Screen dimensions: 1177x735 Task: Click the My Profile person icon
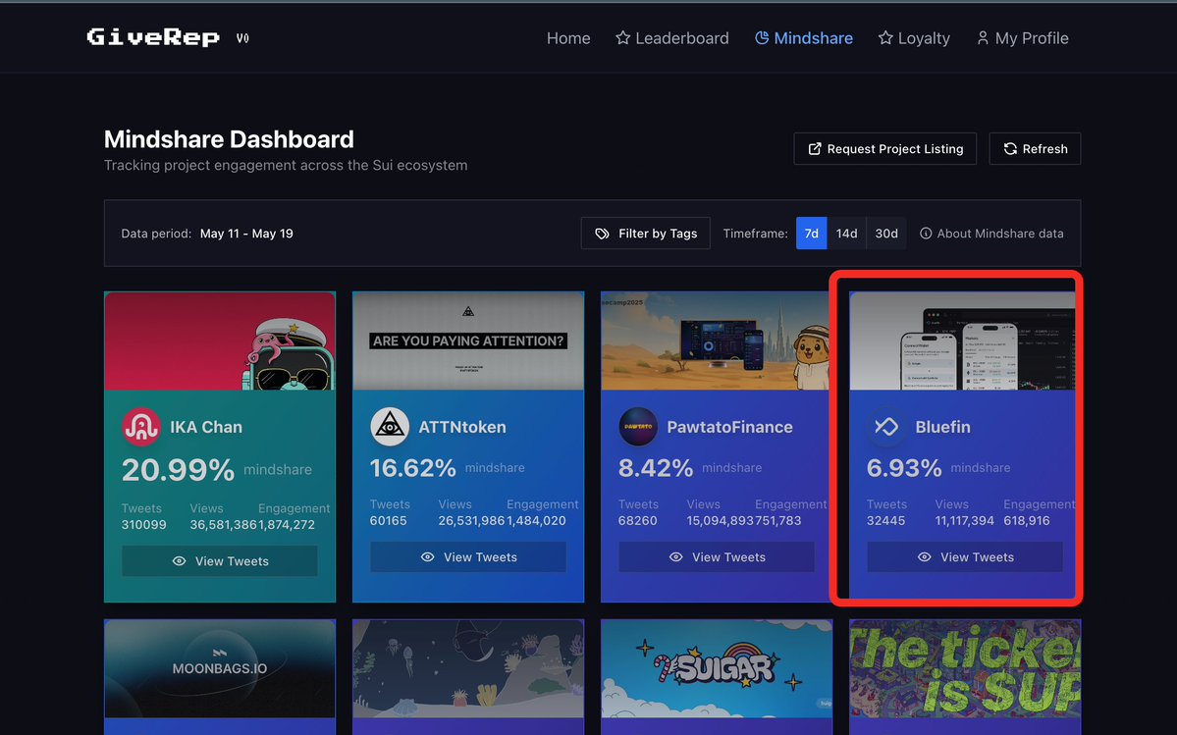[x=983, y=37]
